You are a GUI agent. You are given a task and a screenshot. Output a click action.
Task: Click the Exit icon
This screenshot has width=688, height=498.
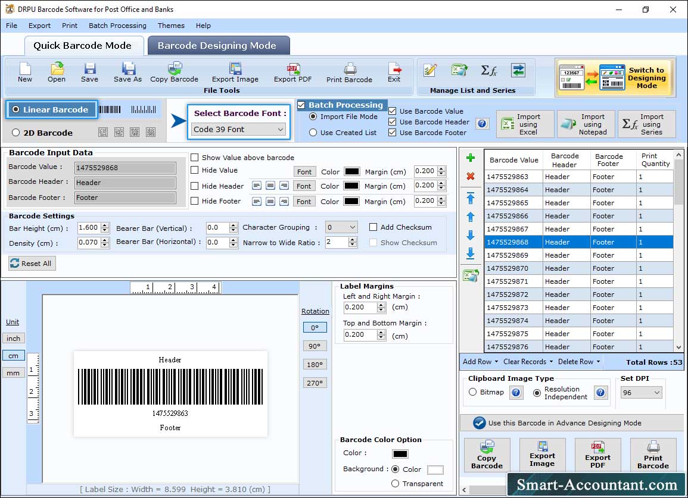[x=394, y=73]
